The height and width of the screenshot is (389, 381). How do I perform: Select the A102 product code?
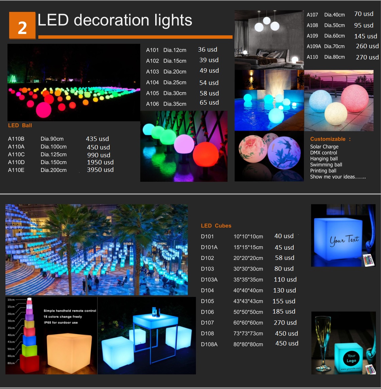(152, 61)
